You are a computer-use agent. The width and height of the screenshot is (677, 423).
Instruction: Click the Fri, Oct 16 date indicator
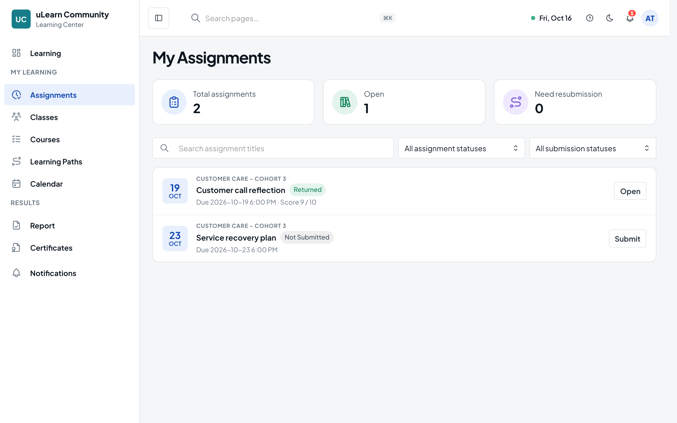coord(551,18)
